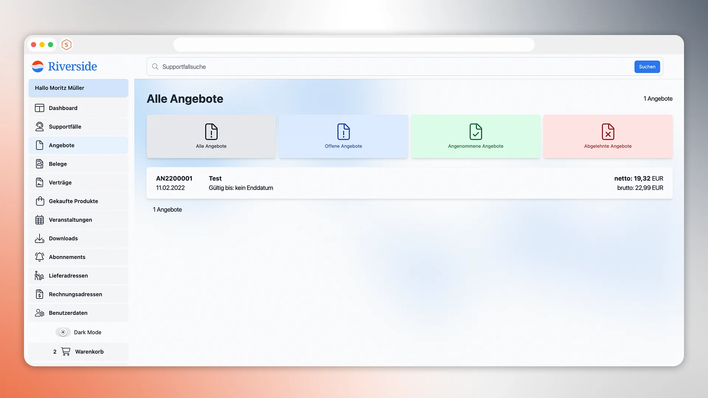Open offer AN2200001 Test entry
Viewport: 708px width, 398px height.
[x=409, y=183]
